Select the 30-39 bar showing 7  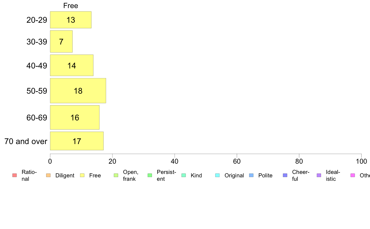click(x=61, y=41)
